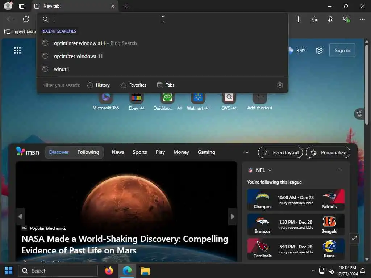Open Ebay shortcut tile
This screenshot has width=371, height=278.
137,102
